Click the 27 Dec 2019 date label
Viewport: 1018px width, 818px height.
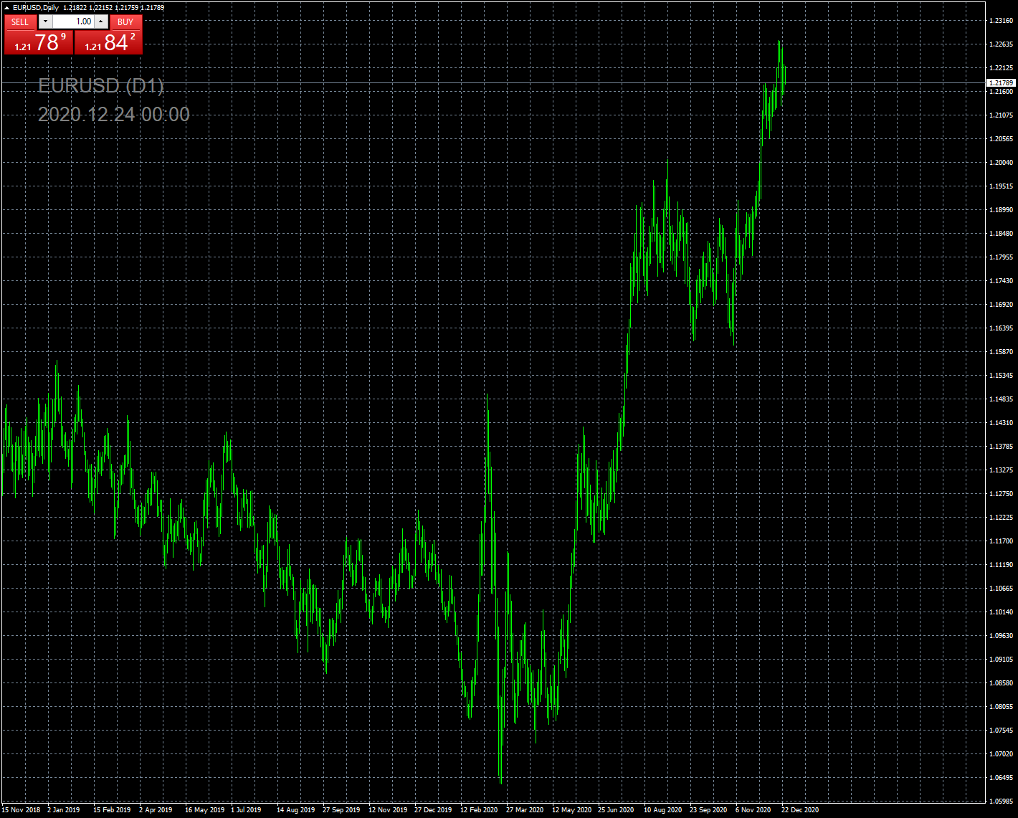click(x=433, y=810)
